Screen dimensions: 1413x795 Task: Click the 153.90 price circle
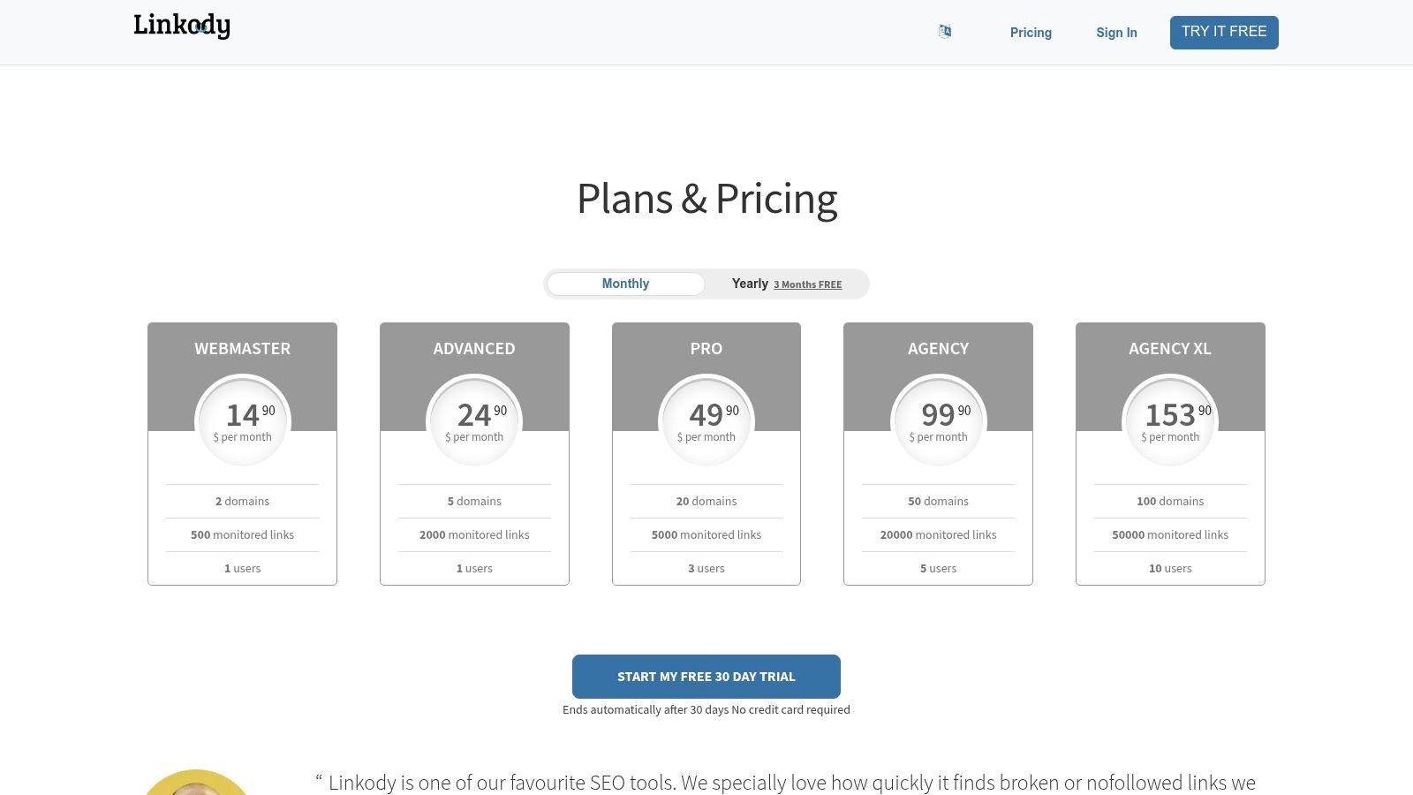[x=1170, y=421]
